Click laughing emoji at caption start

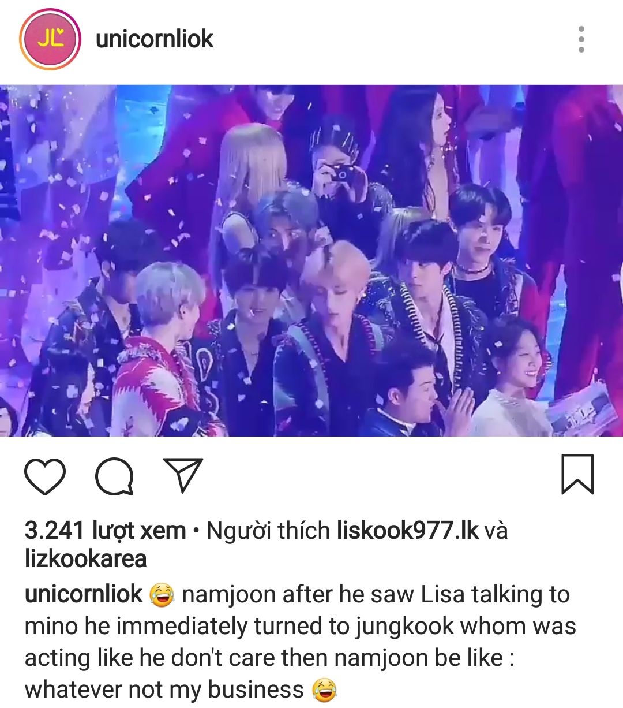coord(162,595)
